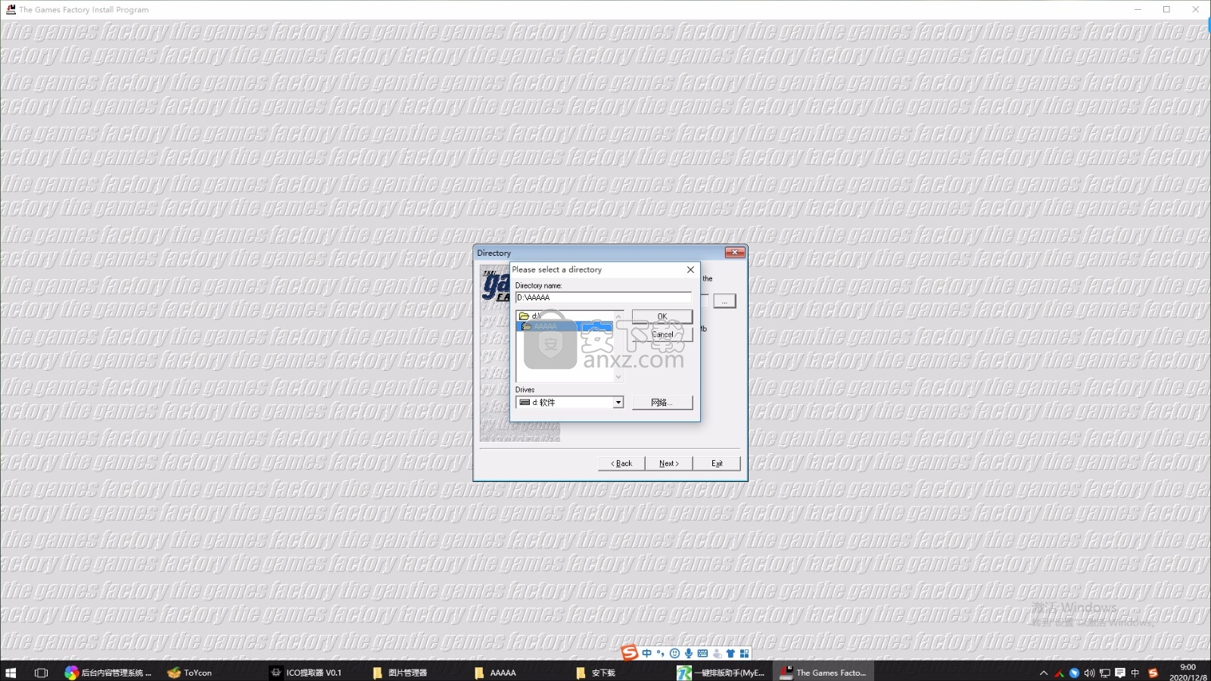Exit the installer
Screen dimensions: 1211x681
pyautogui.click(x=717, y=463)
